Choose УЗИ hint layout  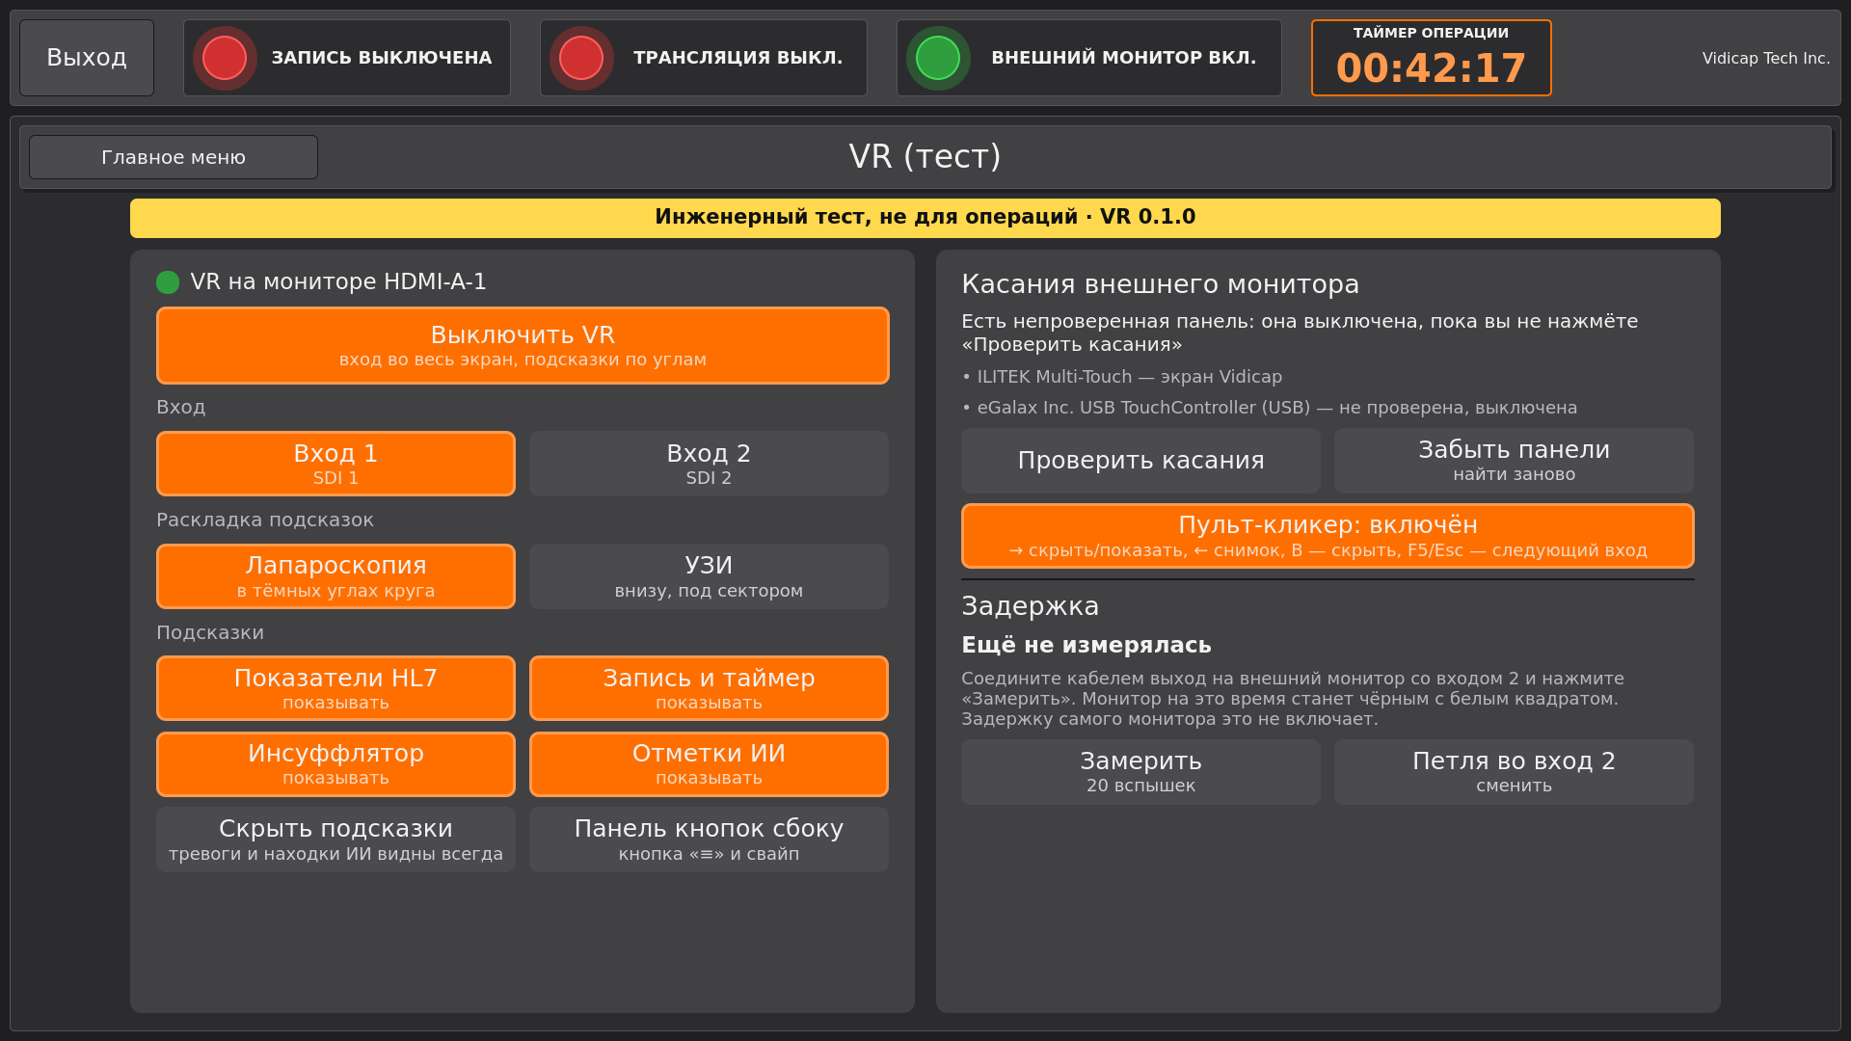pyautogui.click(x=709, y=576)
